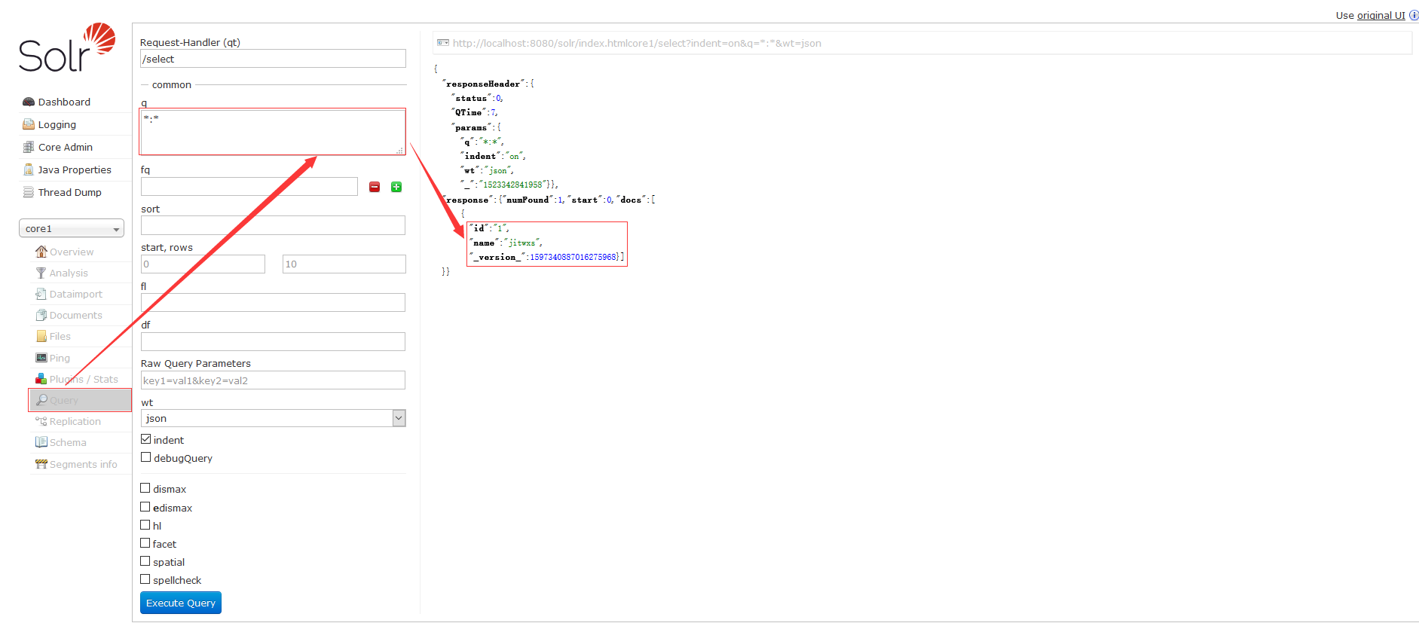Click the Files folder icon
Viewport: 1419px width, 623px height.
tap(41, 336)
